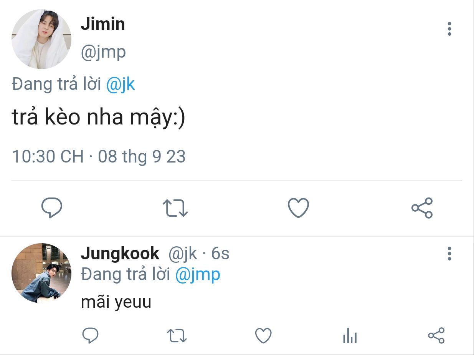This screenshot has width=474, height=355.
Task: Open more options menu for Jimin's tweet
Action: (x=449, y=29)
